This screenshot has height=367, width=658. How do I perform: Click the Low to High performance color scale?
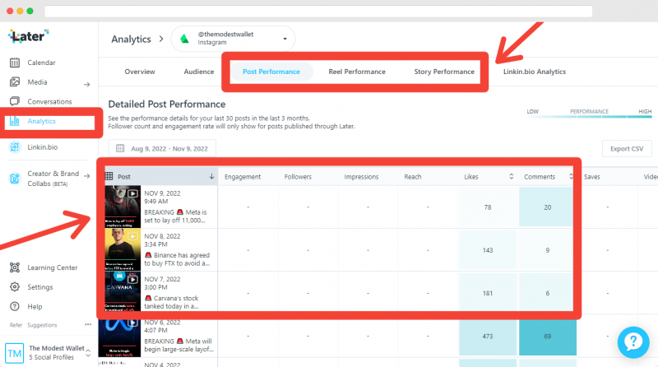(589, 116)
